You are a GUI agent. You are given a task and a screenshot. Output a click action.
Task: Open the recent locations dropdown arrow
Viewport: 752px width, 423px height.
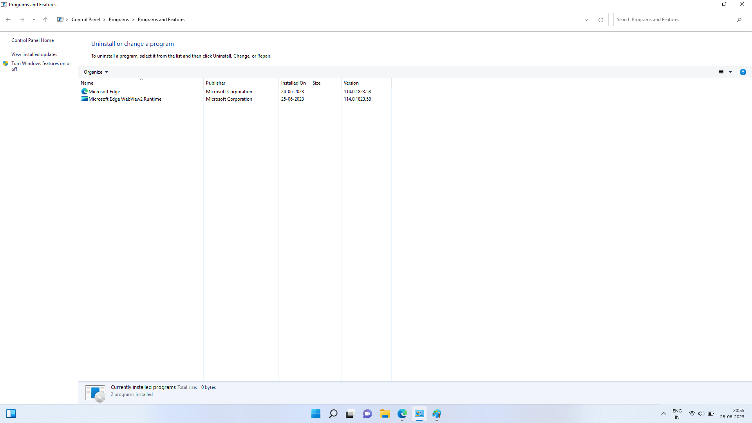[34, 20]
